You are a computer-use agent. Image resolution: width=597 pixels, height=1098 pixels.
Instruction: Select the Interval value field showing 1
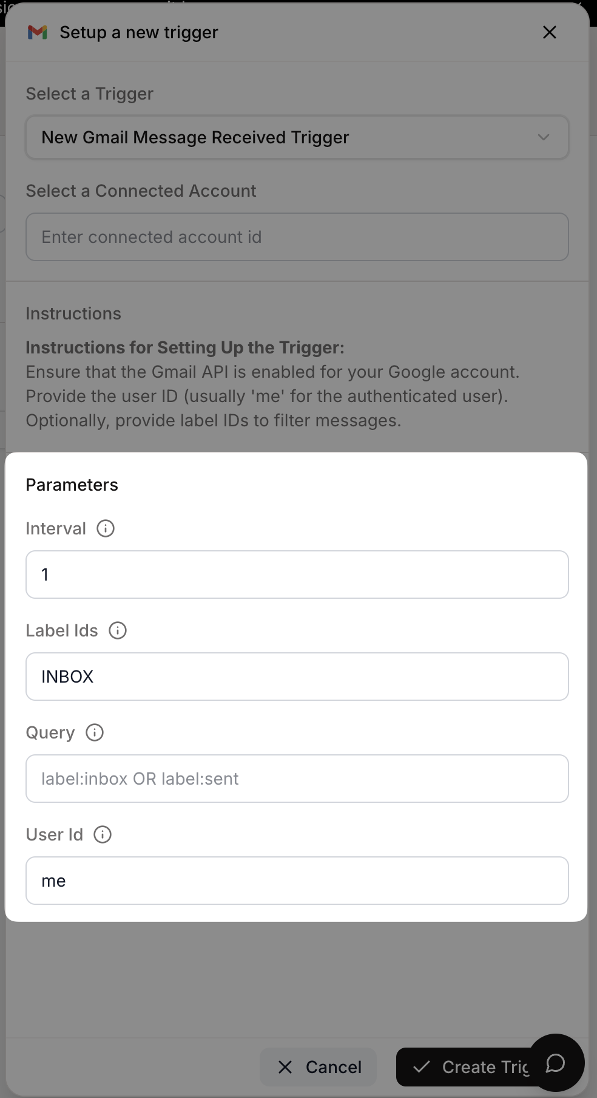click(297, 575)
